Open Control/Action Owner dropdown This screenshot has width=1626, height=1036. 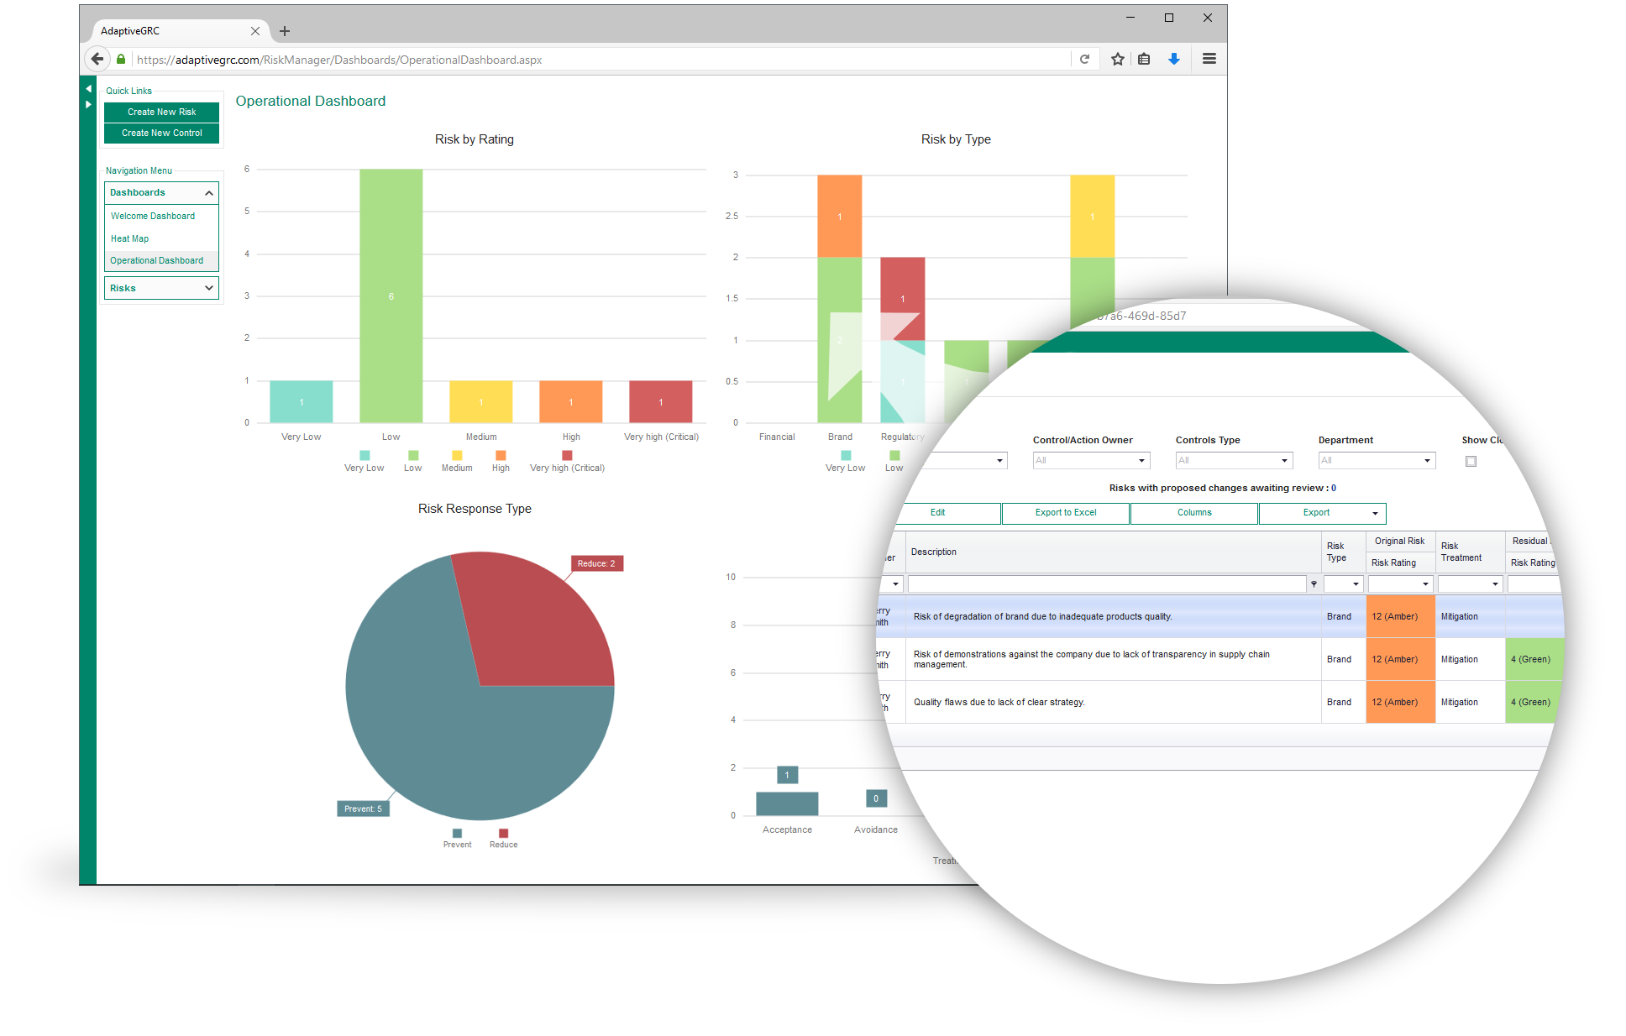point(1091,460)
